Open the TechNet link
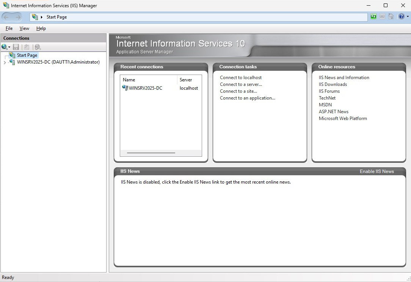 [327, 98]
